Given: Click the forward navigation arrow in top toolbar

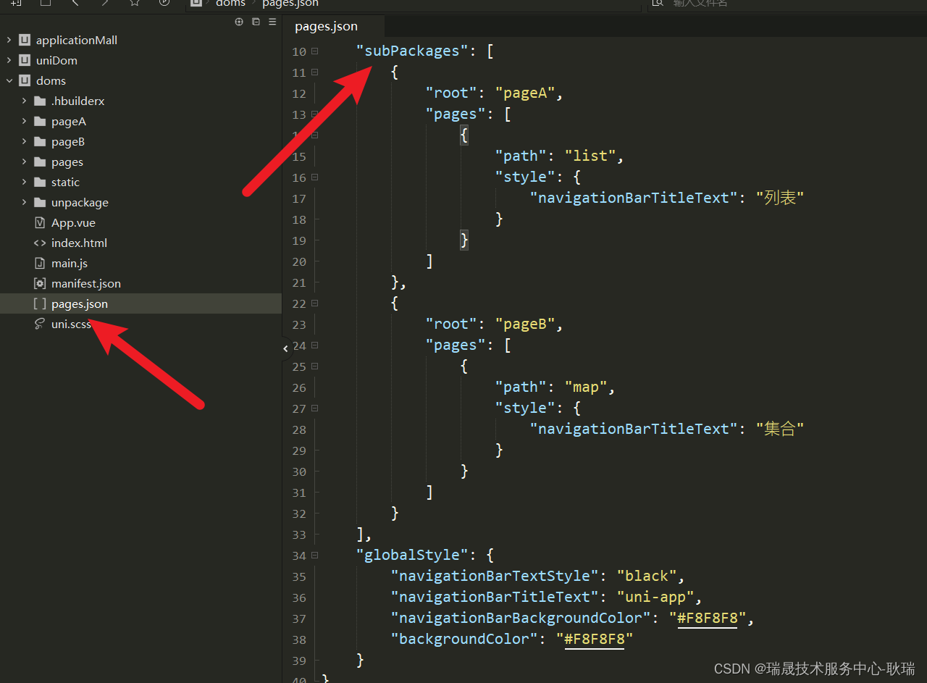Looking at the screenshot, I should click(104, 3).
